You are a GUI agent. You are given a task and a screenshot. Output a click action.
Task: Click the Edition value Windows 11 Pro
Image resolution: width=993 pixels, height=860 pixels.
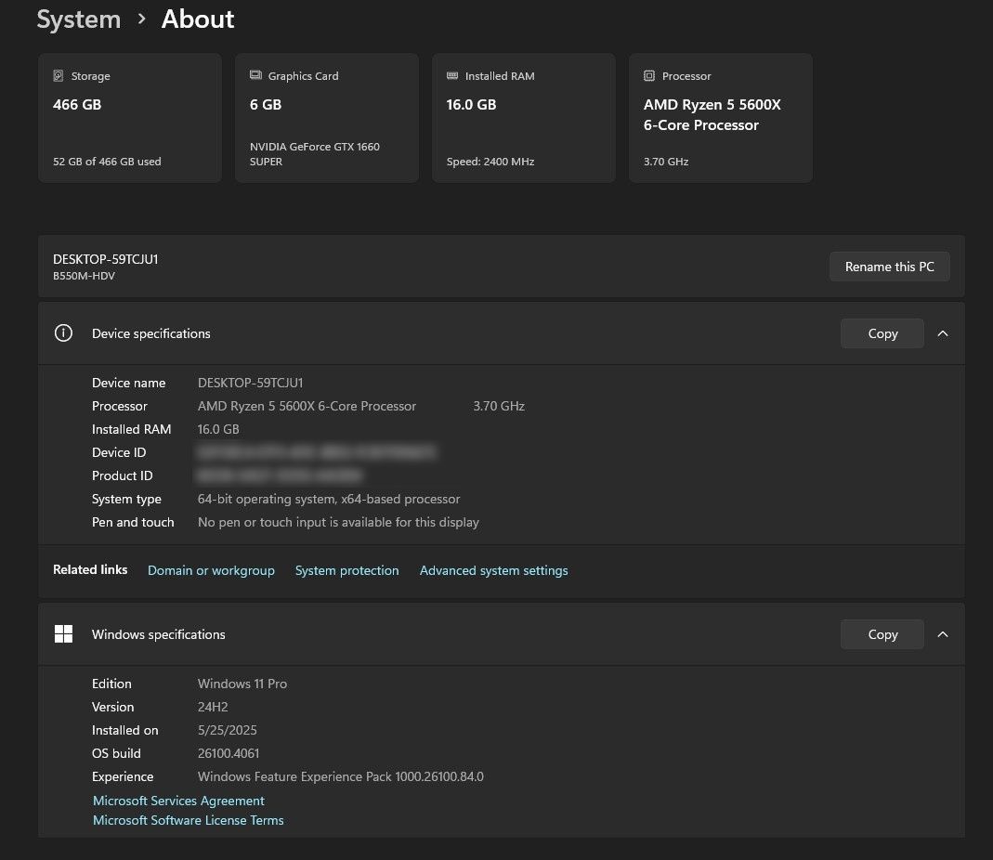tap(242, 684)
